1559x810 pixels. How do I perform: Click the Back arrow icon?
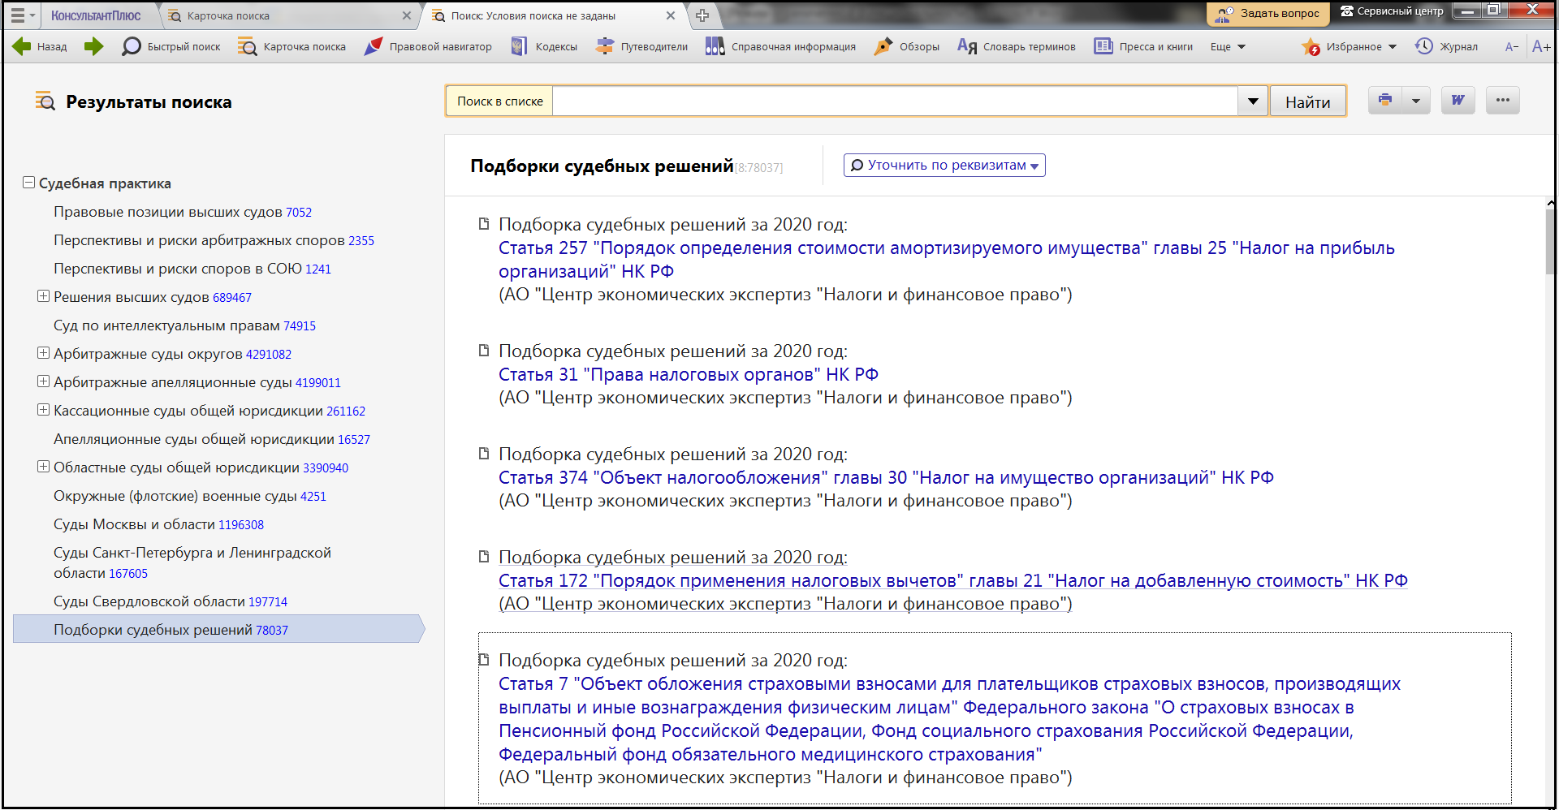[x=22, y=46]
